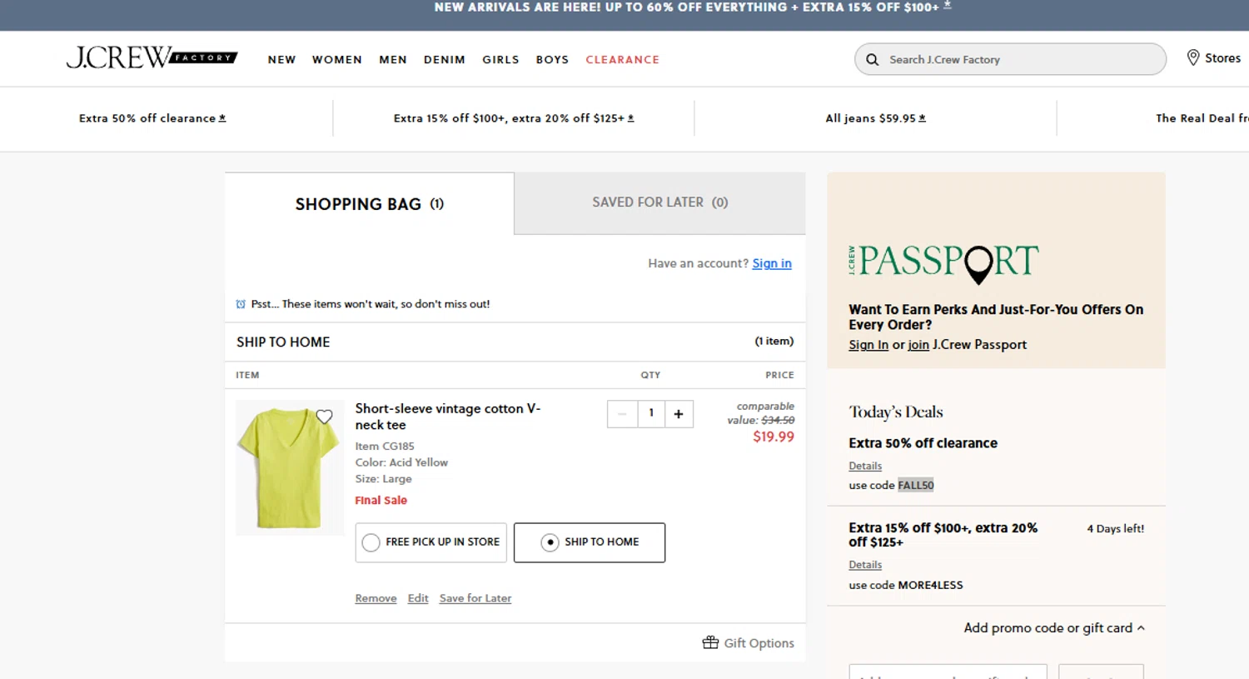
Task: Open the Denim menu
Action: [x=445, y=59]
